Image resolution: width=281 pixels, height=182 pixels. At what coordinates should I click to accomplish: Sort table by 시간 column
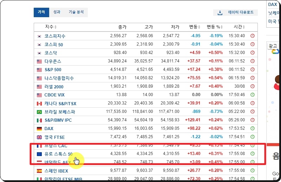(x=239, y=27)
